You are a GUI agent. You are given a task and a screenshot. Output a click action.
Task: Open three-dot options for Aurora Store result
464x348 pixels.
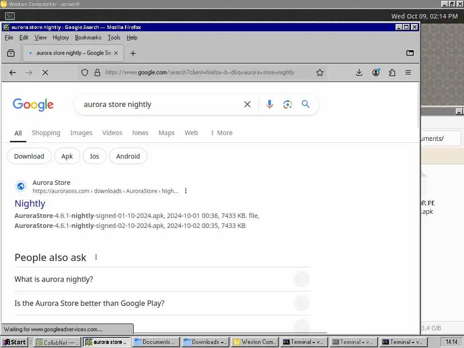[185, 191]
